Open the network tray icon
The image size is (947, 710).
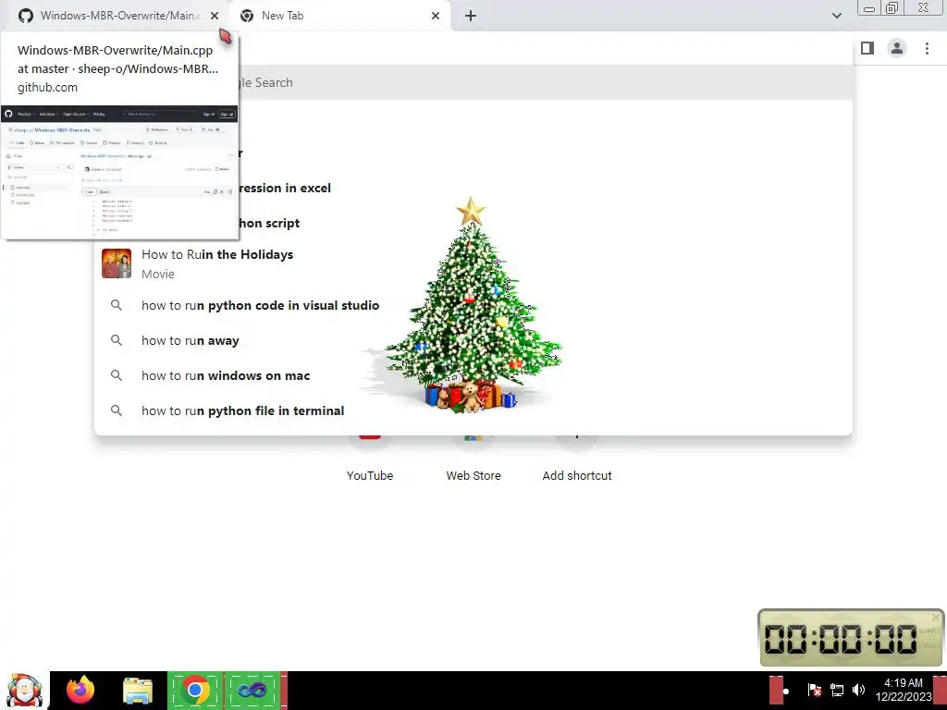tap(836, 690)
